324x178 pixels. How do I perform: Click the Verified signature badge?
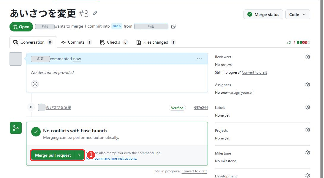(177, 108)
